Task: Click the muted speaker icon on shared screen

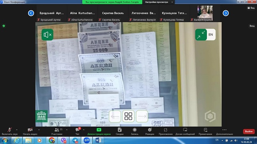Action: pos(47,35)
